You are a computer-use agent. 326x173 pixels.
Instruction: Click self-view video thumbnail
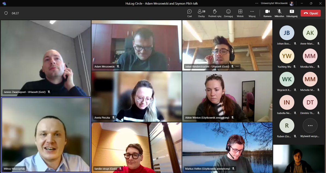[299, 159]
